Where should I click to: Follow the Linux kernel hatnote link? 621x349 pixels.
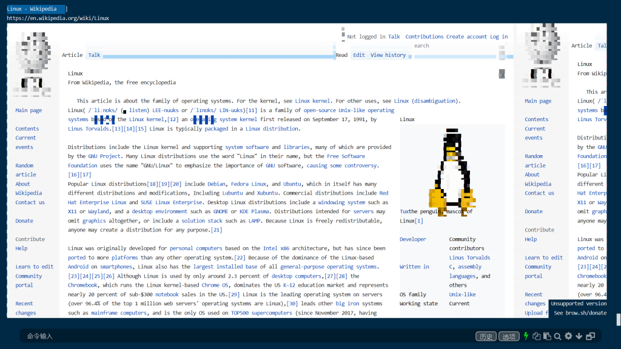[x=312, y=101]
